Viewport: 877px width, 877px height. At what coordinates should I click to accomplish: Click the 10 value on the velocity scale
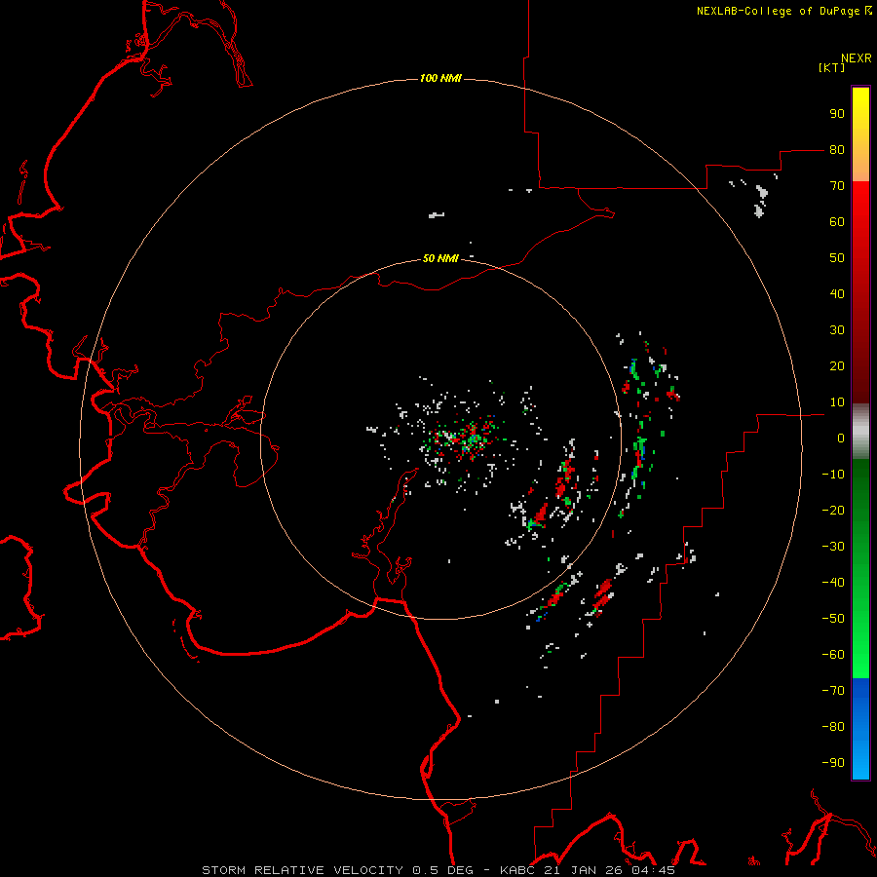coord(837,402)
